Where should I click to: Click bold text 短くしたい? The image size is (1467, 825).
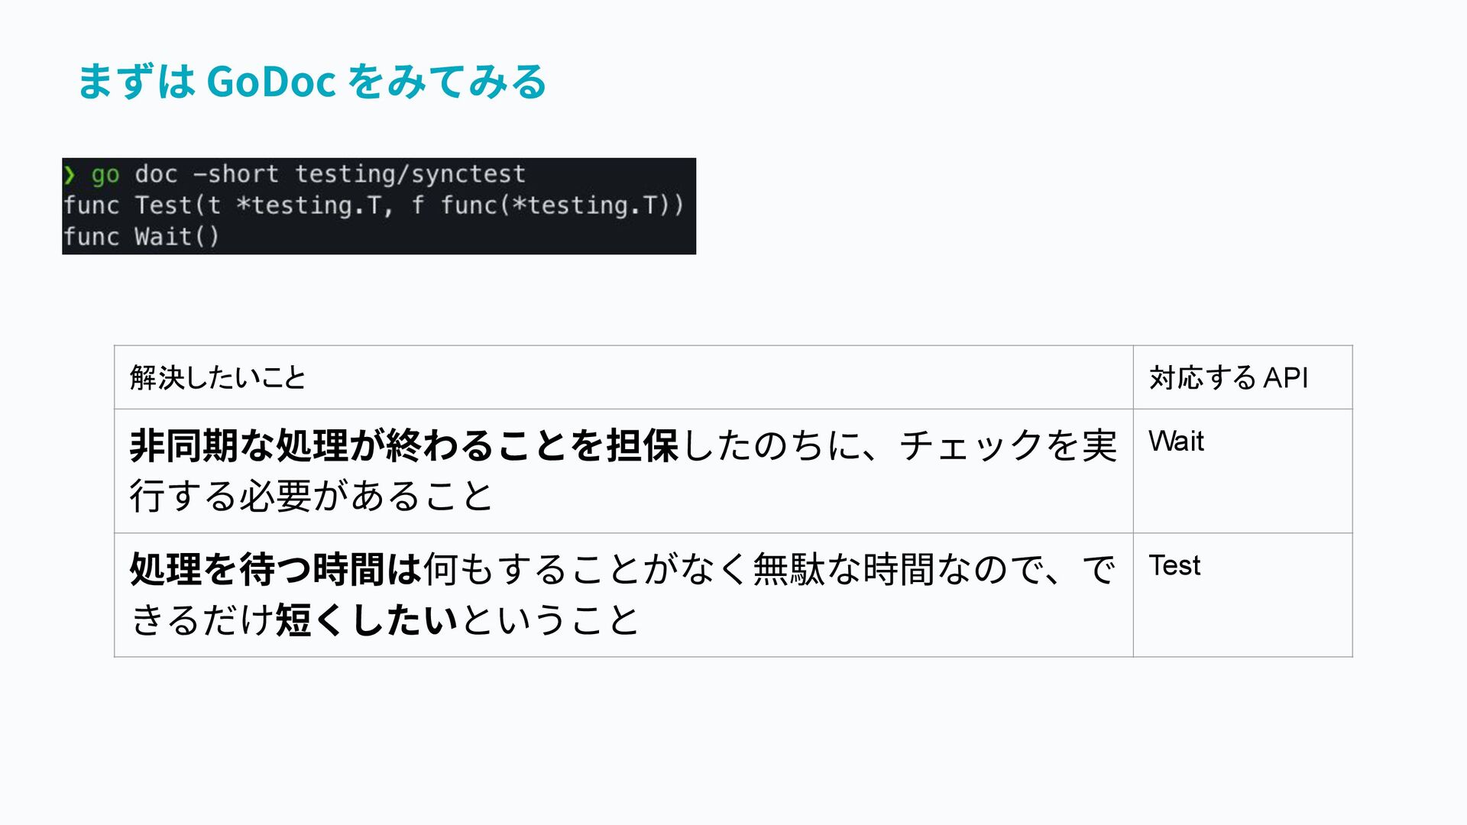[x=366, y=620]
